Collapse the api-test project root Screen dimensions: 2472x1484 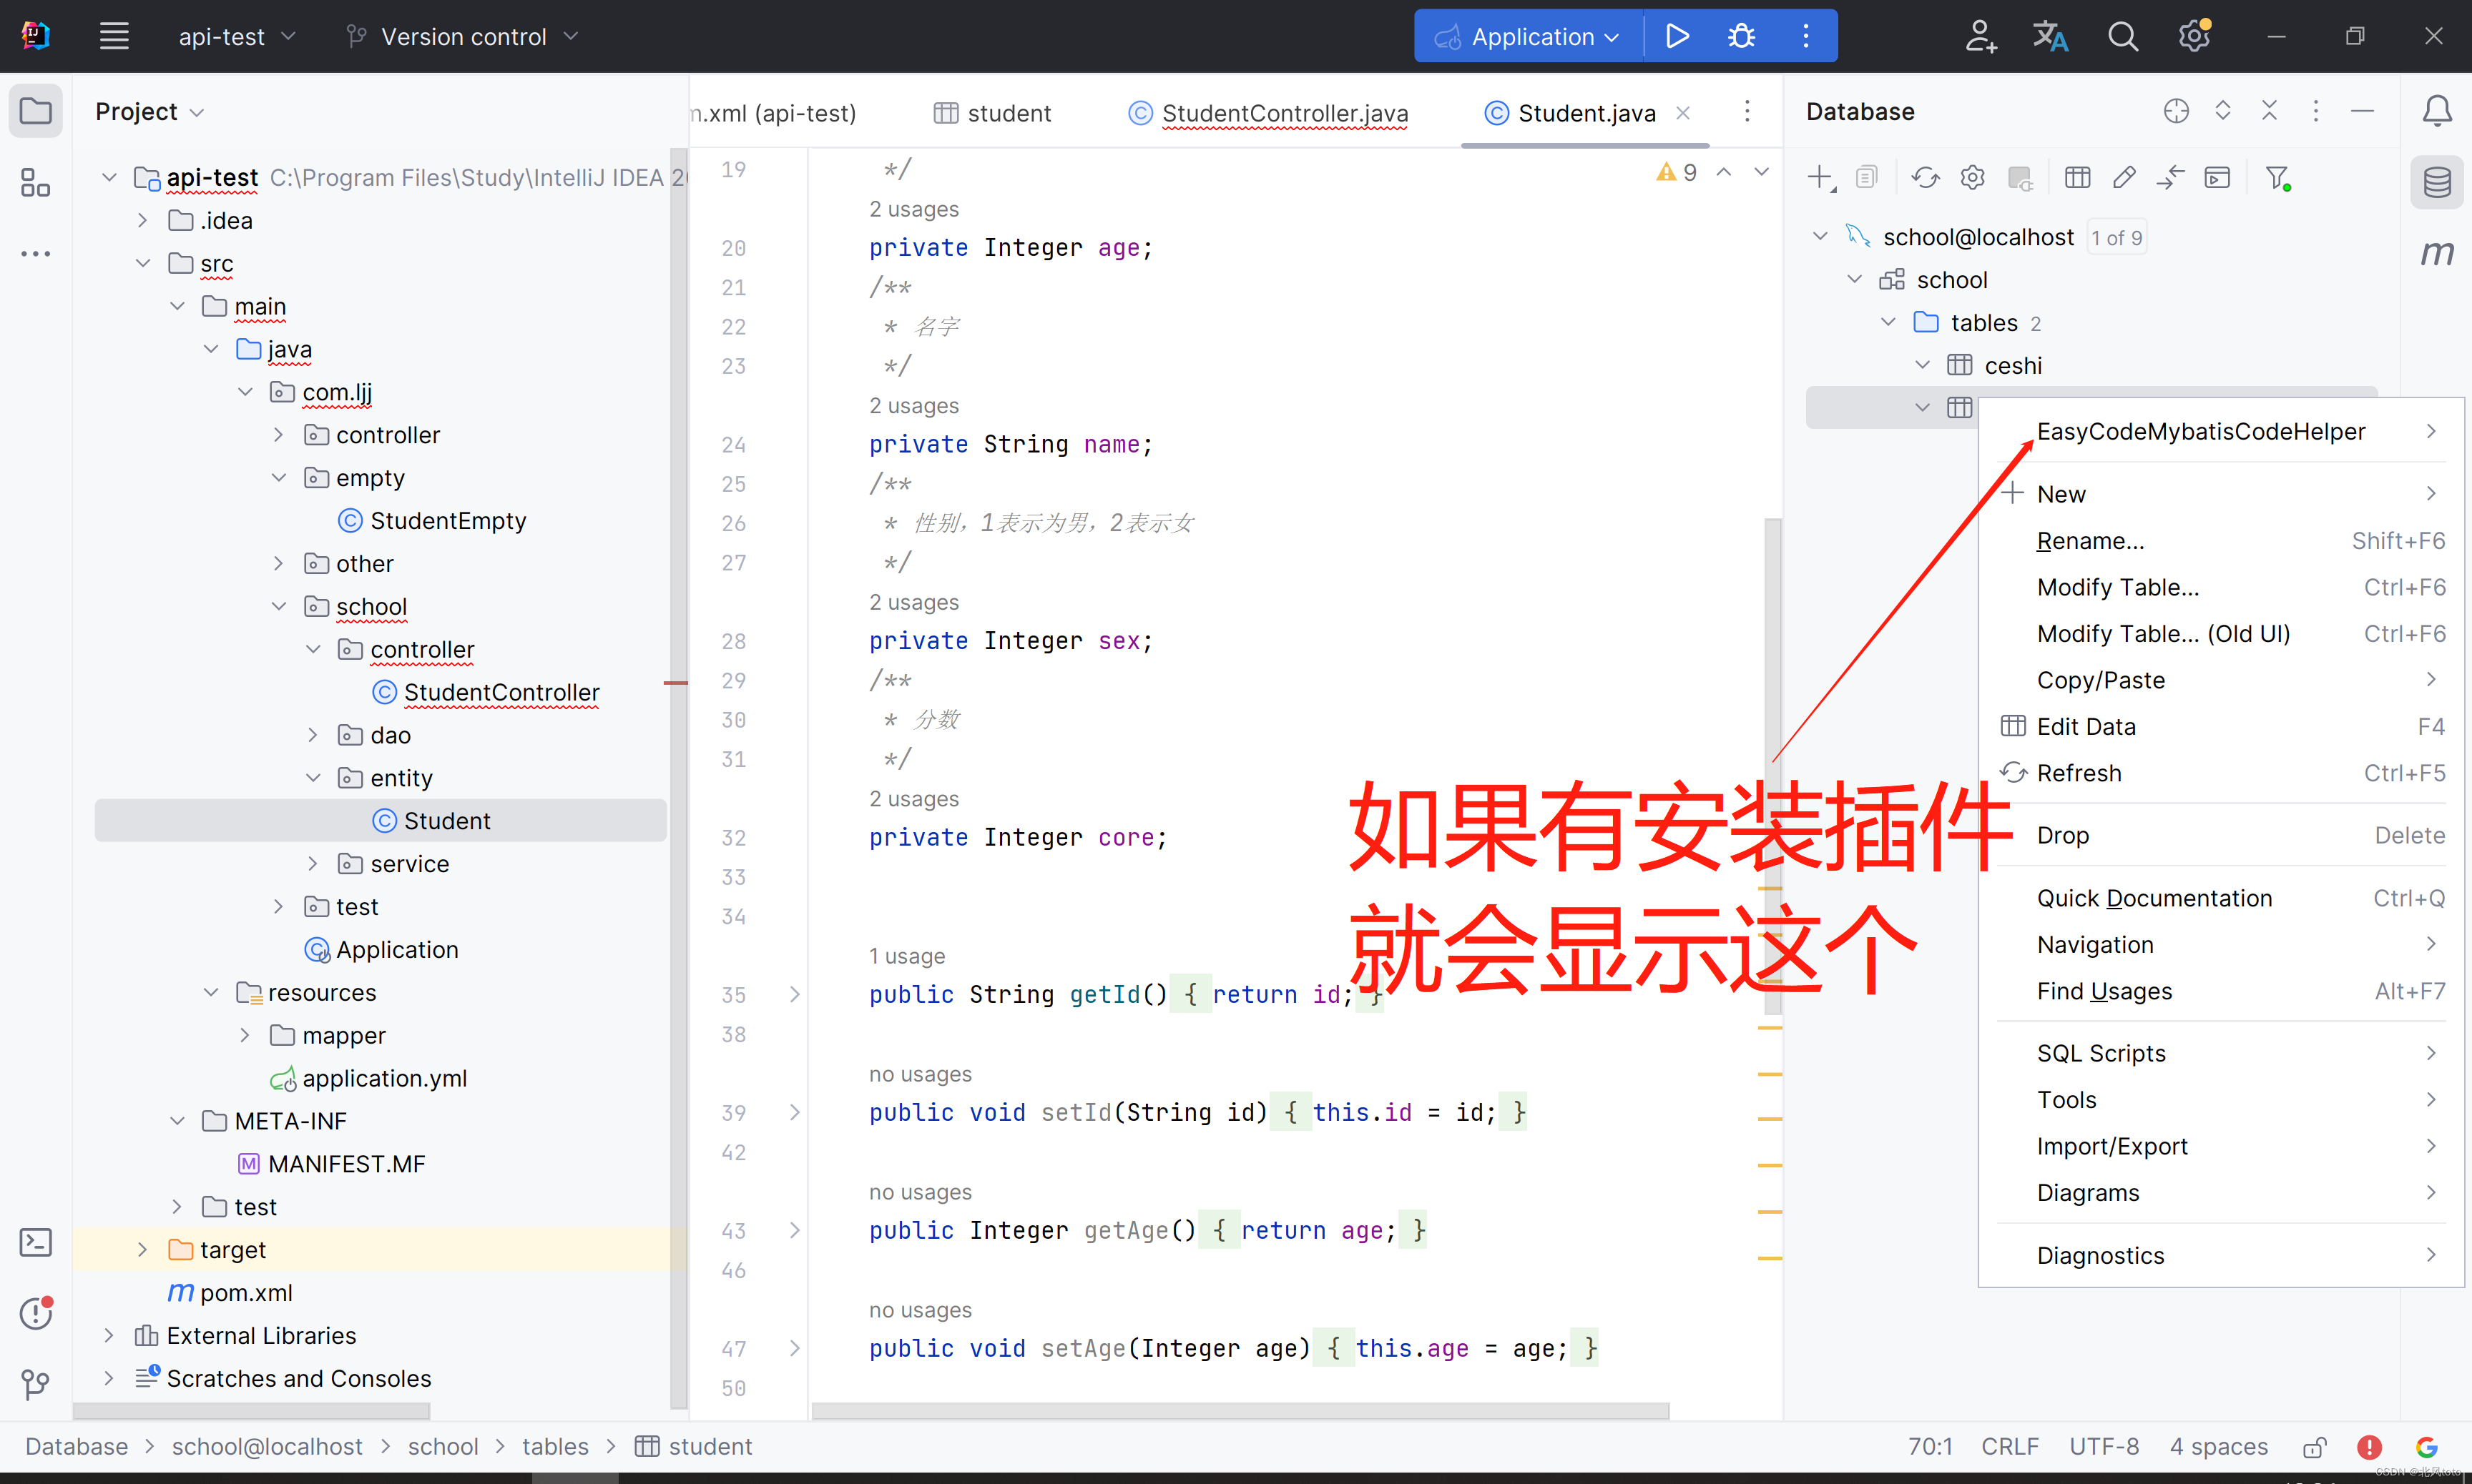click(x=109, y=178)
